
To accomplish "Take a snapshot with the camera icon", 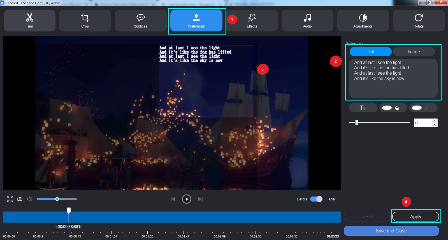I will point(20,199).
